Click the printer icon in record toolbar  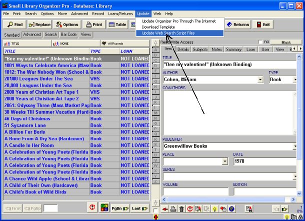coord(173,209)
